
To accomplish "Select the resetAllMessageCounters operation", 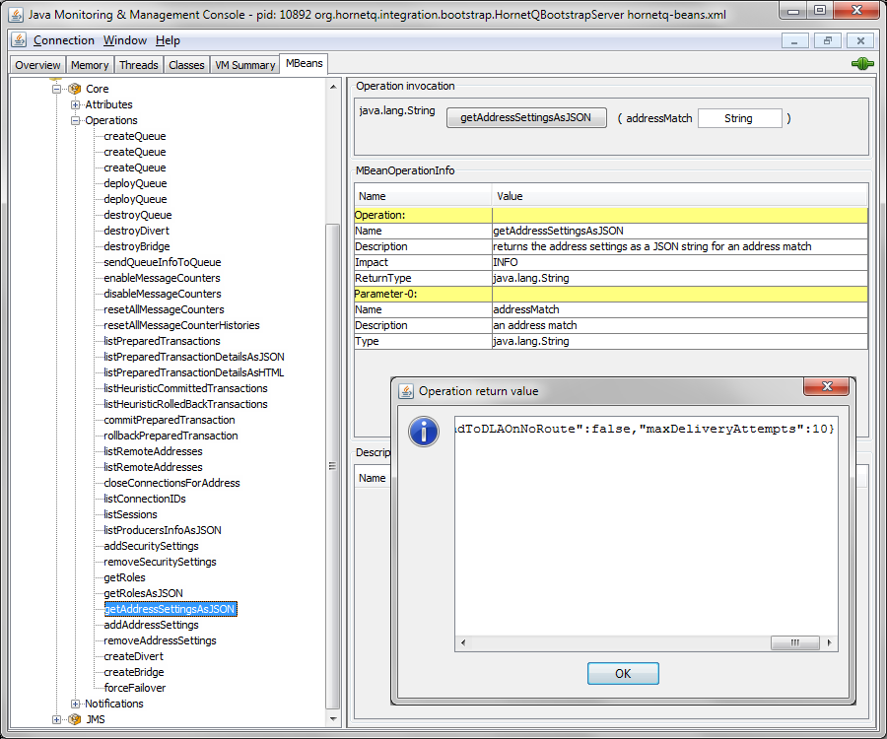I will click(164, 309).
